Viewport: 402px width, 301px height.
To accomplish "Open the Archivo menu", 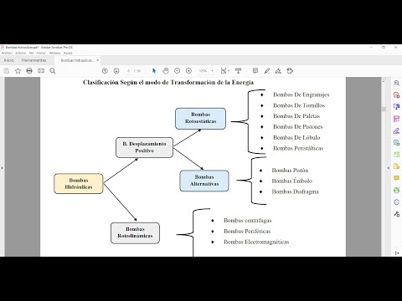I will click(x=7, y=53).
